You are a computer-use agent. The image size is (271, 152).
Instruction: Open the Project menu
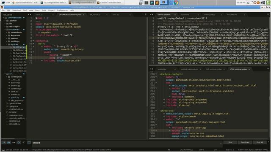pos(51,10)
